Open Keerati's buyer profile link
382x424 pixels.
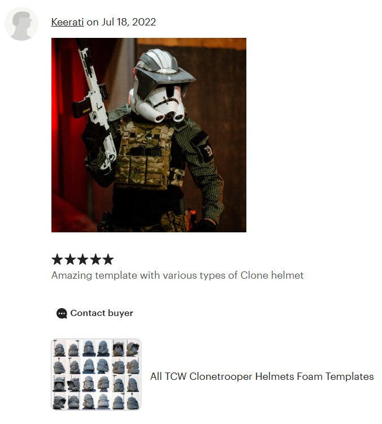click(x=67, y=22)
